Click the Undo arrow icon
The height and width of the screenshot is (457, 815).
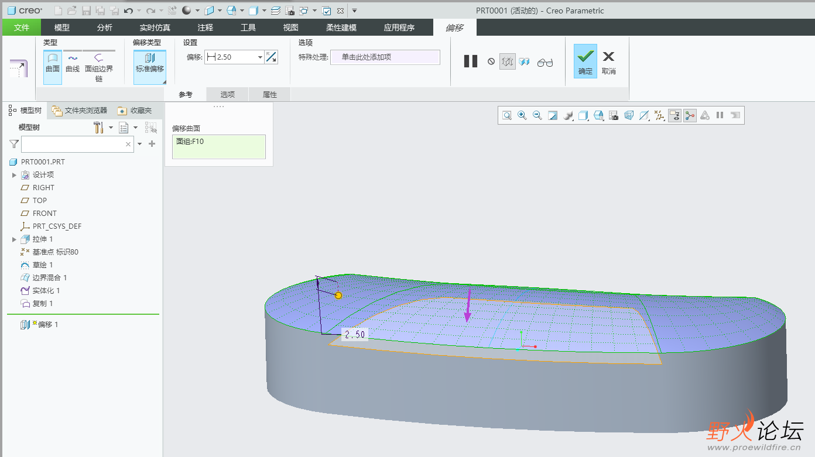[129, 11]
